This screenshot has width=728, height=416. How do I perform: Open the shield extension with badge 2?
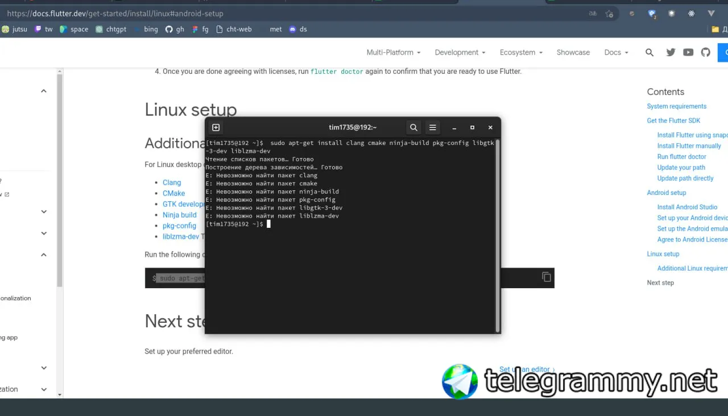point(652,13)
